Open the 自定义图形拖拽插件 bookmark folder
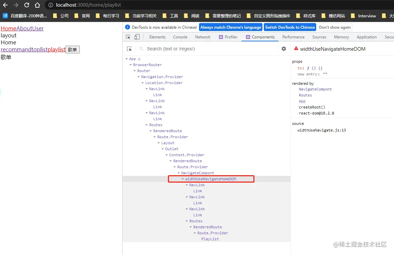This screenshot has height=255, width=394. point(268,16)
